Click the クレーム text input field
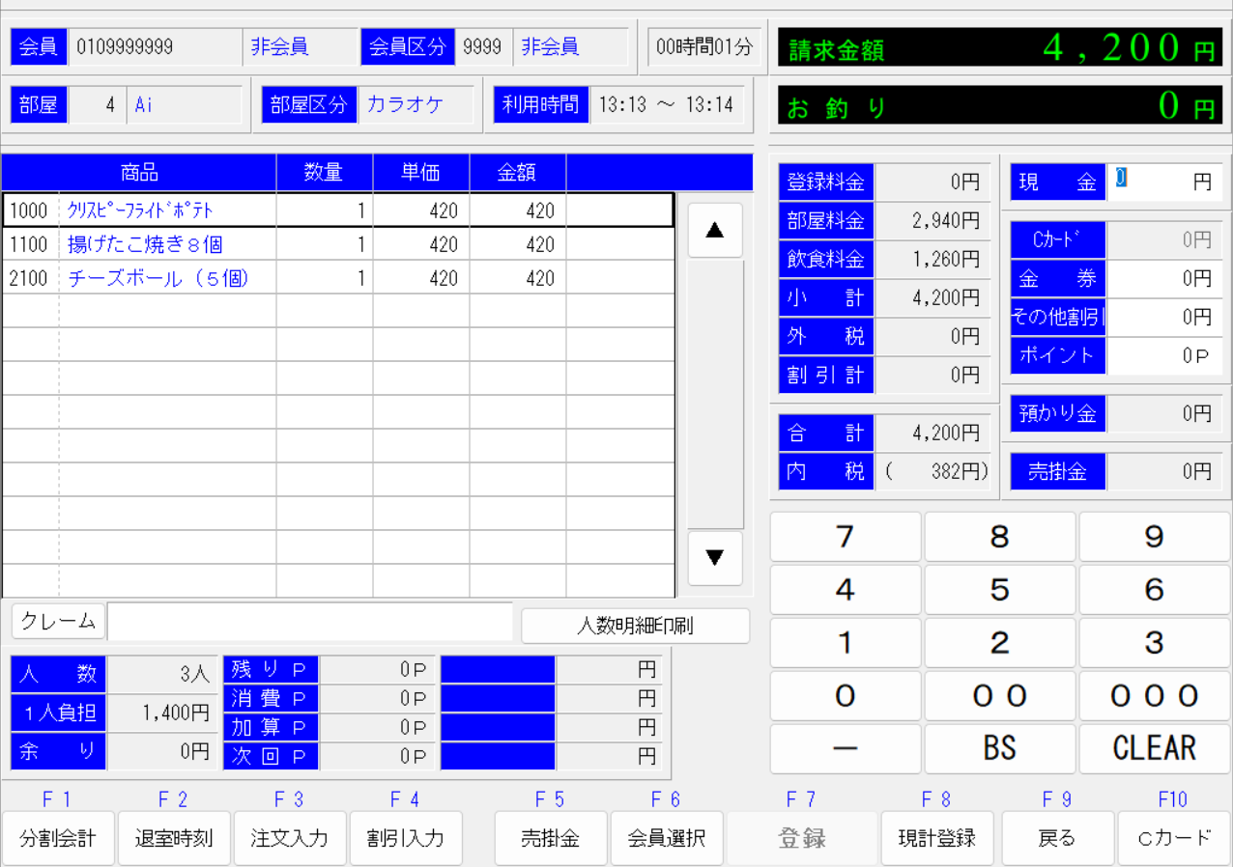 pos(310,622)
